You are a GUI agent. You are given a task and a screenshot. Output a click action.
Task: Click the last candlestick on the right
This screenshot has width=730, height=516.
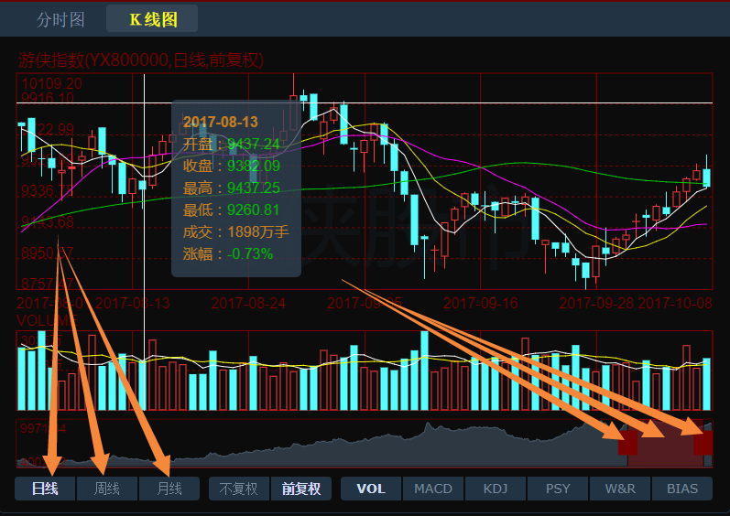tap(707, 177)
